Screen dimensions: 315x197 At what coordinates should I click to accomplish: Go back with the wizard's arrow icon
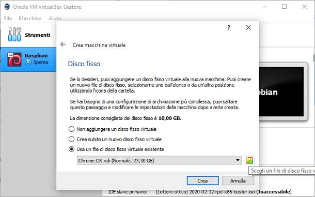tap(63, 44)
